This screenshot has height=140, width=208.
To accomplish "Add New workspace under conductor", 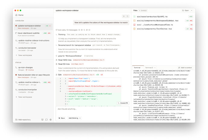I will point(24,55).
